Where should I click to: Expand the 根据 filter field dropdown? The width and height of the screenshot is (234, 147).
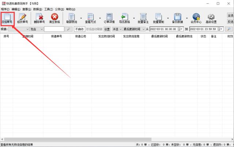[27, 29]
